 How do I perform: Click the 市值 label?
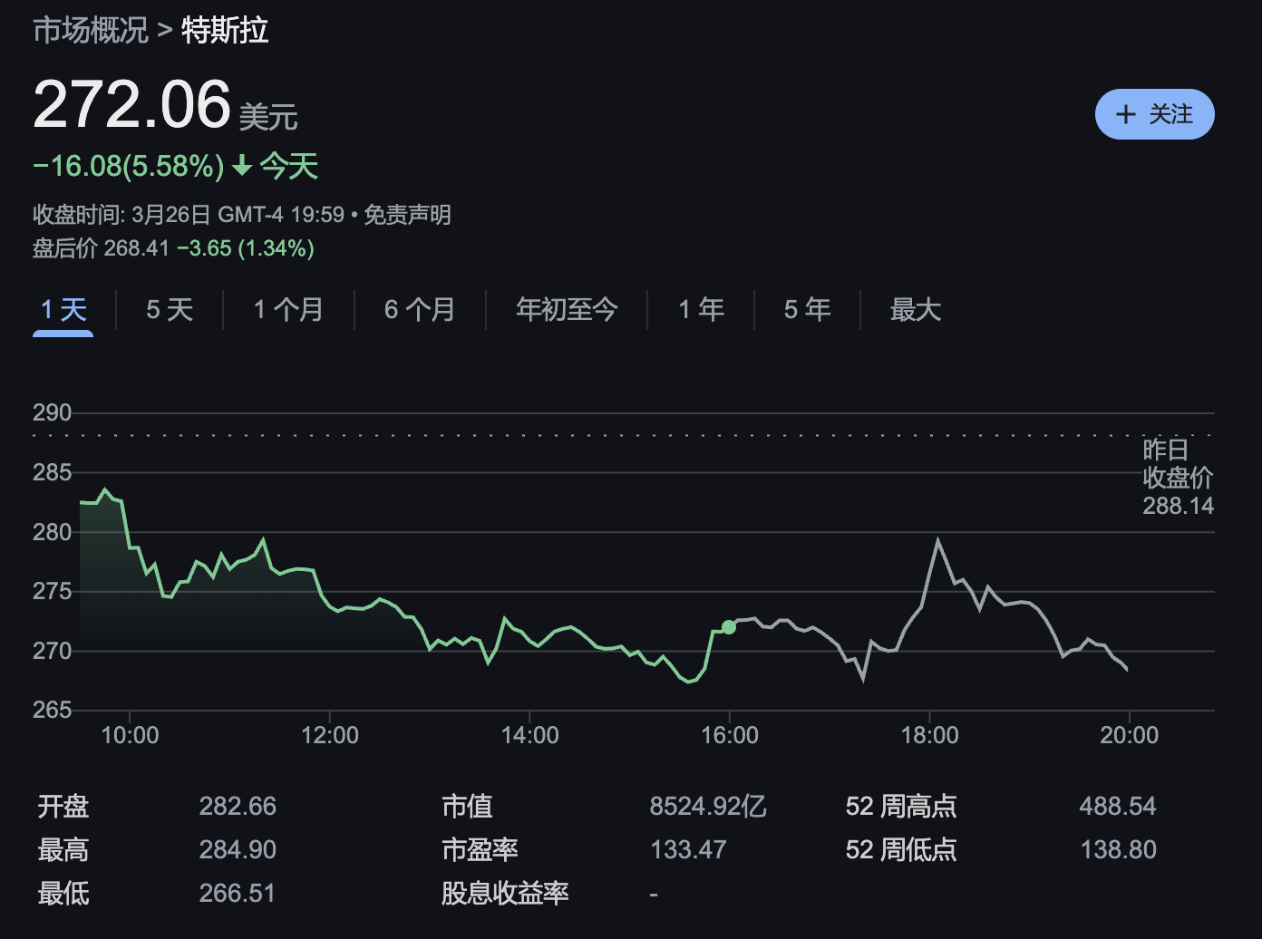pyautogui.click(x=467, y=806)
